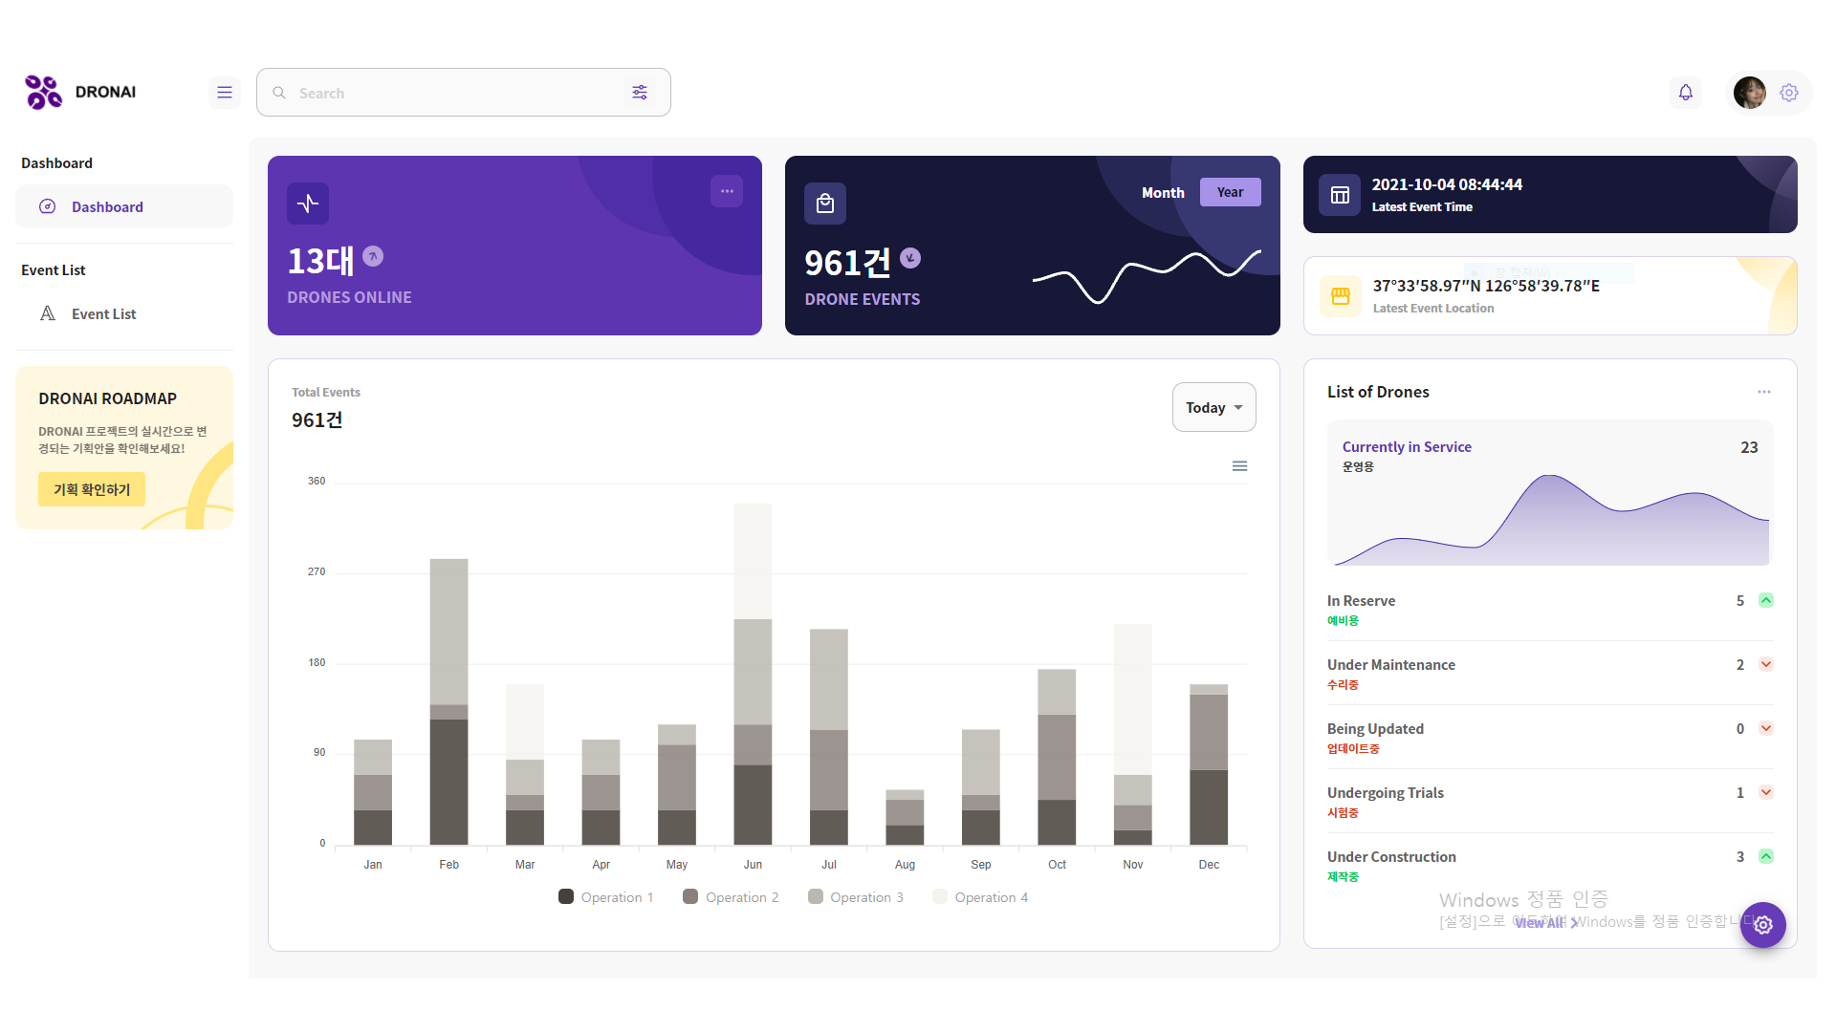The height and width of the screenshot is (1032, 1836).
Task: Expand the Under Maintenance down-arrow indicator
Action: tap(1766, 664)
